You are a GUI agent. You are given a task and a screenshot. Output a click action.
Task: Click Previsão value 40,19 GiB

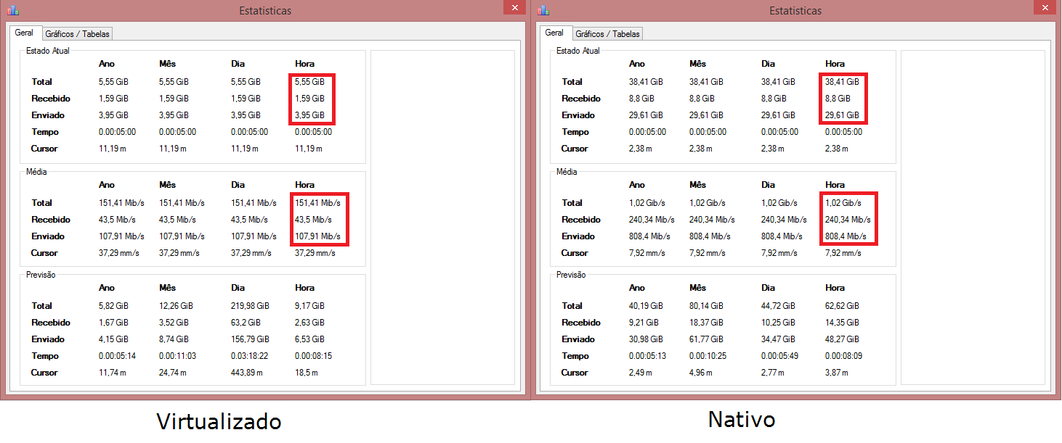(x=646, y=306)
